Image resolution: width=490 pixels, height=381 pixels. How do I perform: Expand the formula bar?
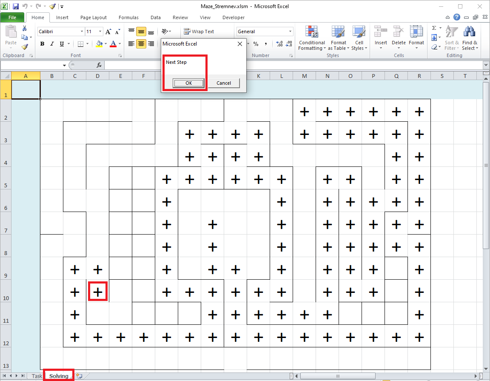click(486, 65)
